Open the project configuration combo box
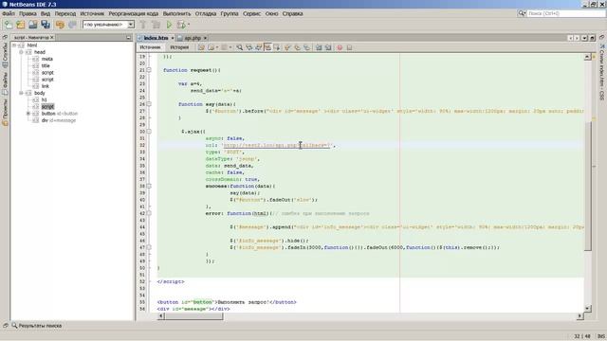The width and height of the screenshot is (607, 341). pos(108,25)
